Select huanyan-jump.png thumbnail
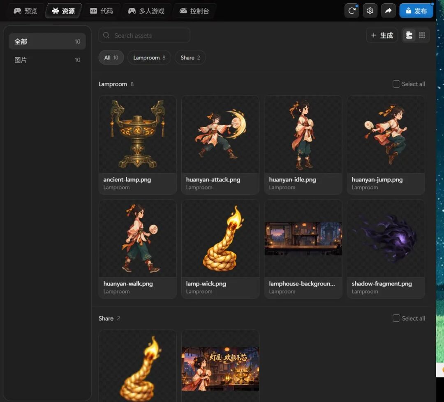This screenshot has width=444, height=402. (x=386, y=134)
